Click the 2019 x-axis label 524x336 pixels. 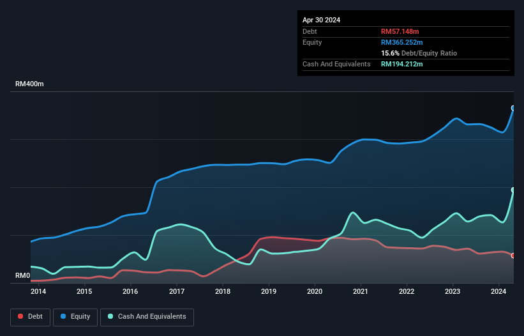[x=269, y=291]
